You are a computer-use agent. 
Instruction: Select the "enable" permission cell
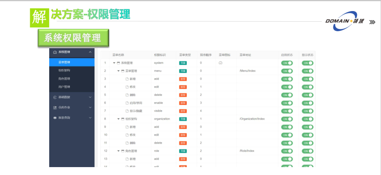pyautogui.click(x=158, y=103)
